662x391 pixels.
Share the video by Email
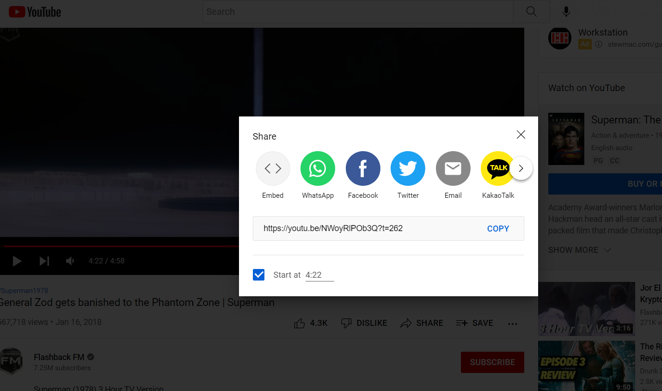(453, 169)
